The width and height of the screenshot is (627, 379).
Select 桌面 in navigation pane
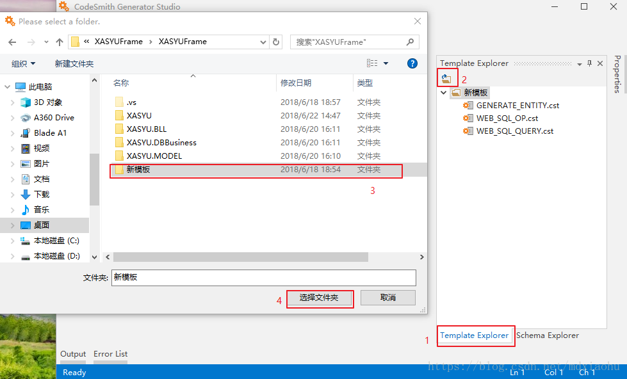[41, 225]
